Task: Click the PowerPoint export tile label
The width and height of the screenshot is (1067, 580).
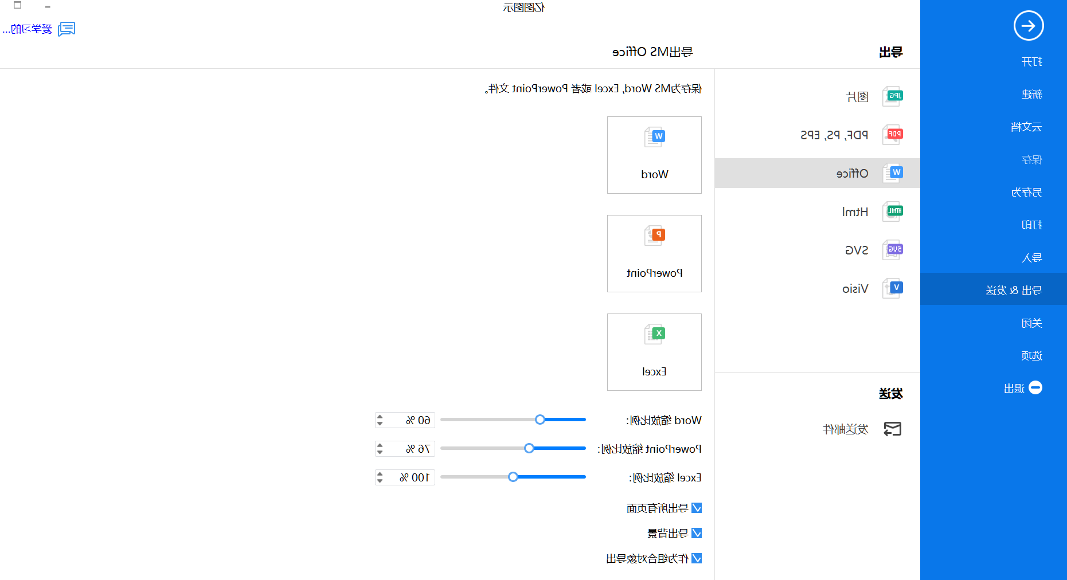Action: coord(654,273)
